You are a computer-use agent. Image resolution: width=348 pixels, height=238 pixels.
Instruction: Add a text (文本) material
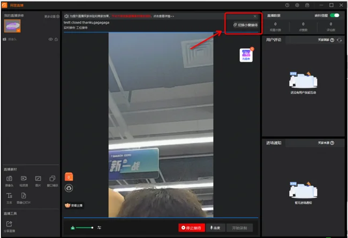pyautogui.click(x=9, y=198)
